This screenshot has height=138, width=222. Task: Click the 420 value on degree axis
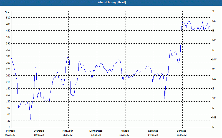8,37
